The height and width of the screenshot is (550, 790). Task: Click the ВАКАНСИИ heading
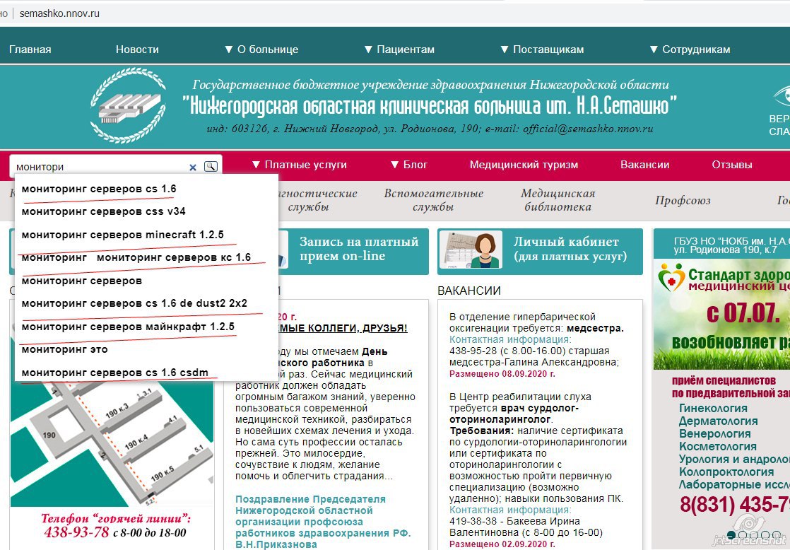(x=469, y=291)
